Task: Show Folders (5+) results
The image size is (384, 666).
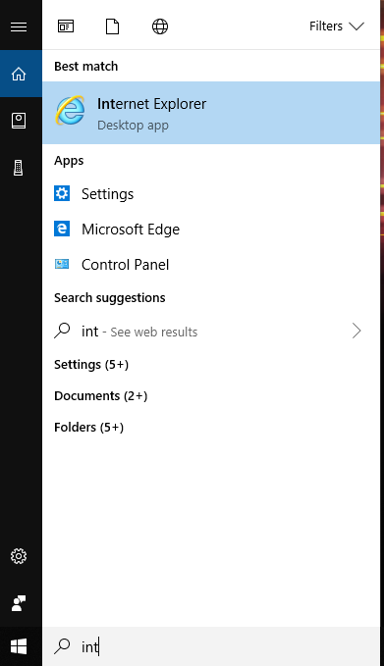Action: click(88, 427)
